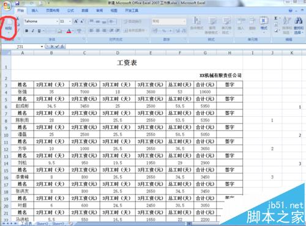Switch to the Insert (插入) ribbon tab
The height and width of the screenshot is (226, 306).
click(35, 10)
